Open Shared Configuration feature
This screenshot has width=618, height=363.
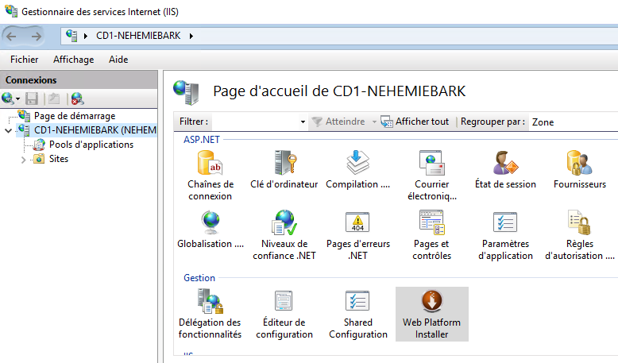pos(358,314)
